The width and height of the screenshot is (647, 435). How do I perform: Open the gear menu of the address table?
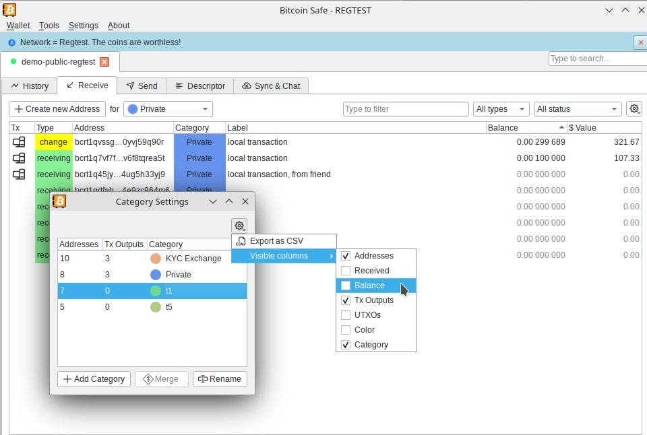click(634, 109)
